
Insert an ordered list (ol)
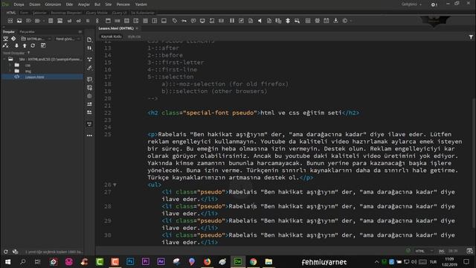[x=78, y=21]
